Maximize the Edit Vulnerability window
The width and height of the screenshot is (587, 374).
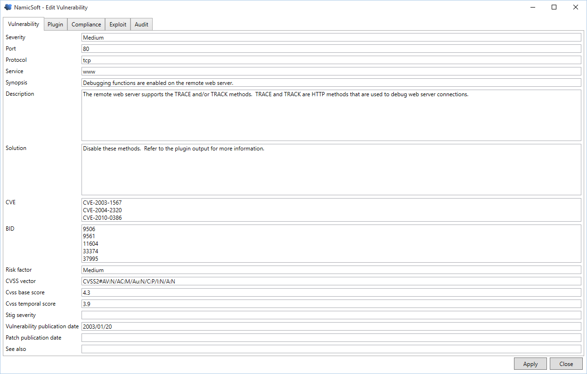click(x=554, y=7)
